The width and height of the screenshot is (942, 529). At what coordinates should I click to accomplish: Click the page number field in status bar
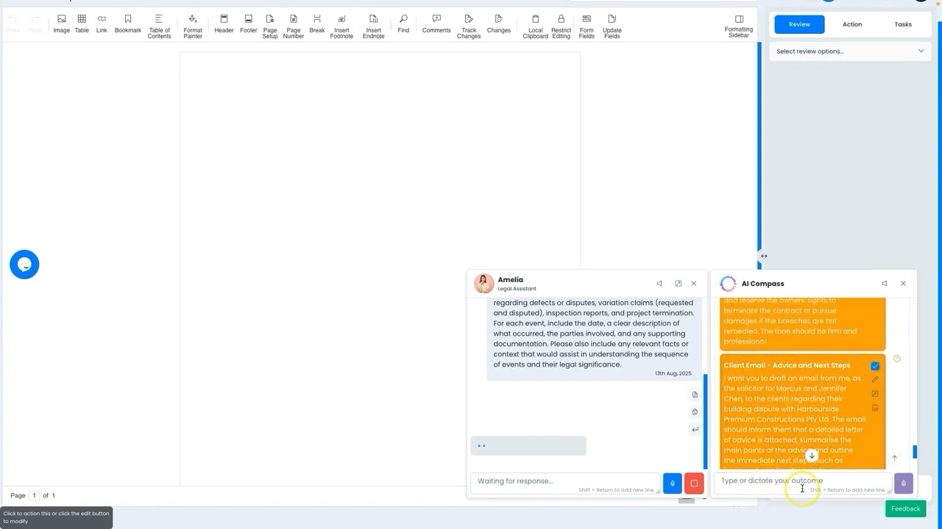(34, 495)
